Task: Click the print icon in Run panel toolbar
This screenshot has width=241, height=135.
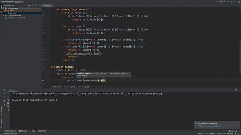Action: 8,106
